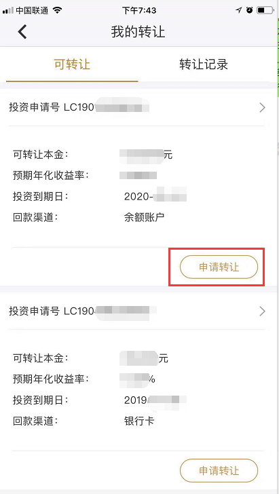Expand first investment chevron arrow

click(x=262, y=108)
